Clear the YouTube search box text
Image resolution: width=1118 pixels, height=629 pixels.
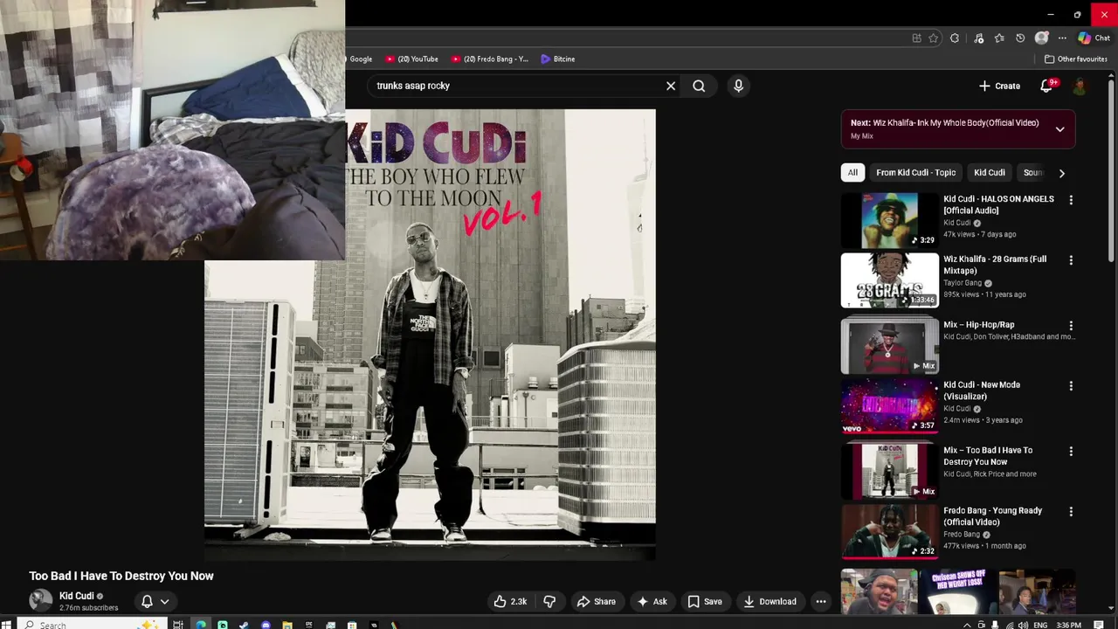point(671,86)
